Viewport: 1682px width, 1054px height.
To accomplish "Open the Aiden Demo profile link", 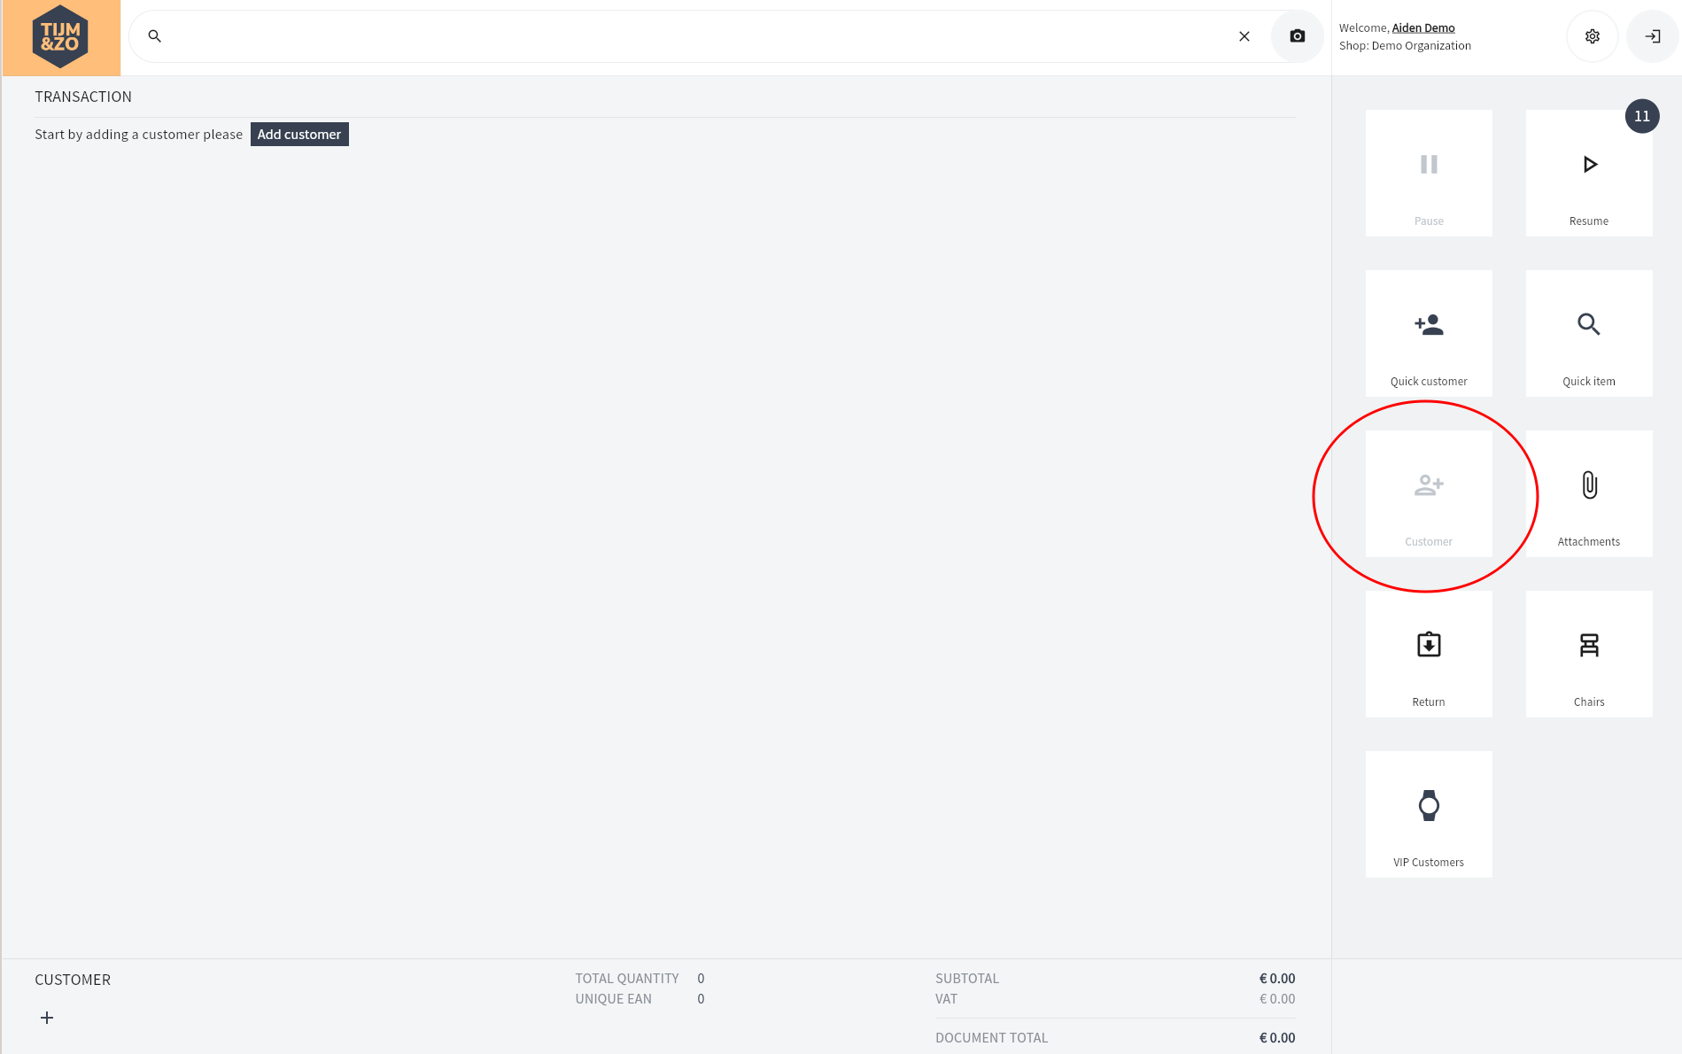I will [x=1422, y=28].
